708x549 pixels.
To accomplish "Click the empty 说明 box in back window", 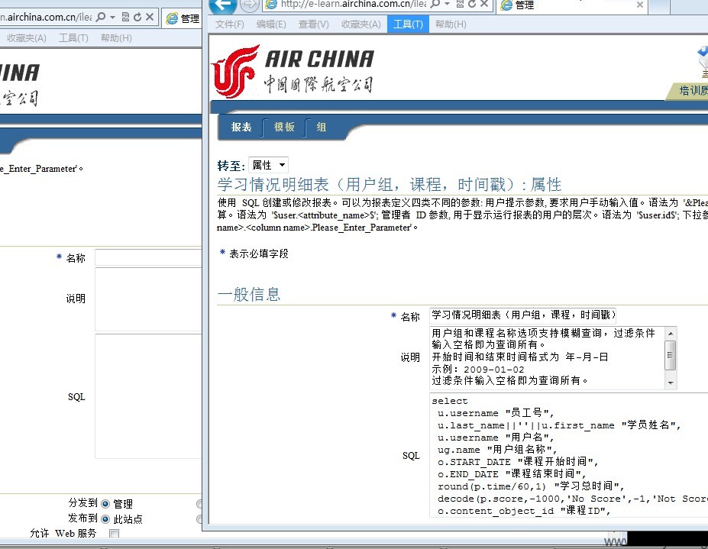I will point(148,299).
